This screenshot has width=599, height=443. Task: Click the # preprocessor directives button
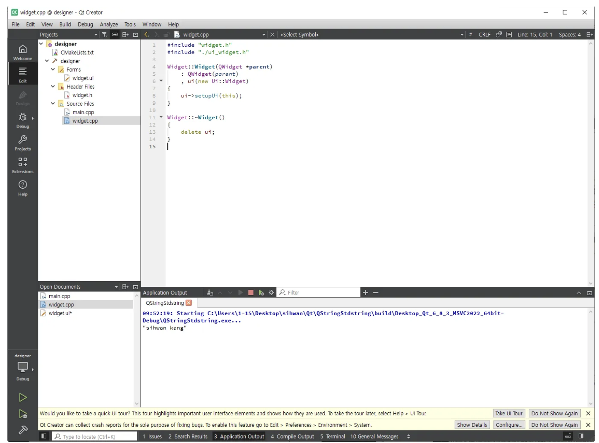coord(470,35)
